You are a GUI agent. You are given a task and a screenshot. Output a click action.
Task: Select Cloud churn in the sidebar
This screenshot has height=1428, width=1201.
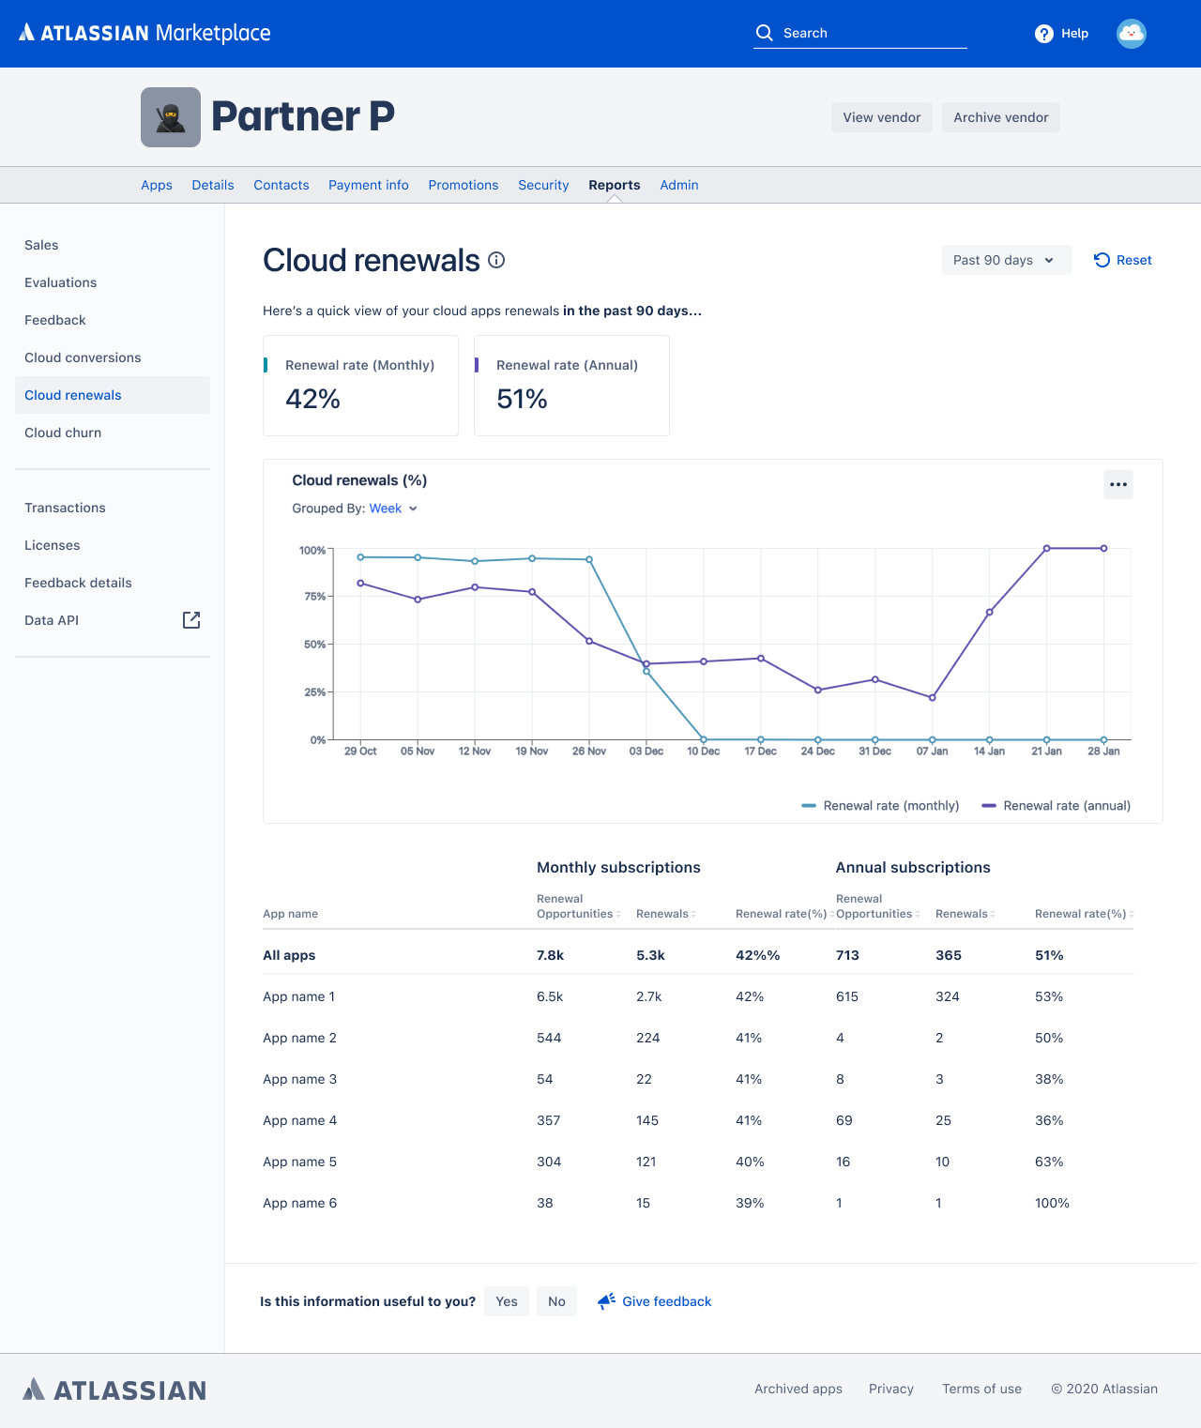pos(63,433)
